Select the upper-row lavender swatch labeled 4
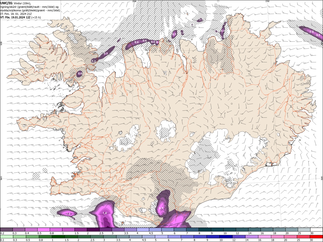The width and height of the screenshot is (323, 242). tap(143, 230)
